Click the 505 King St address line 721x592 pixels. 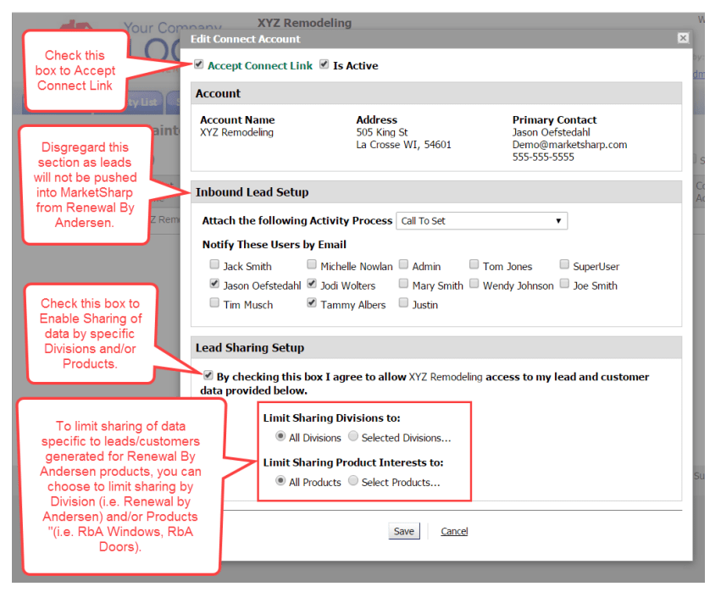click(x=382, y=132)
